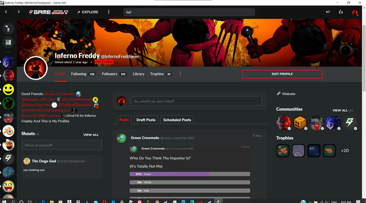Go back with the left arrow
The width and height of the screenshot is (366, 203).
tap(6, 12)
